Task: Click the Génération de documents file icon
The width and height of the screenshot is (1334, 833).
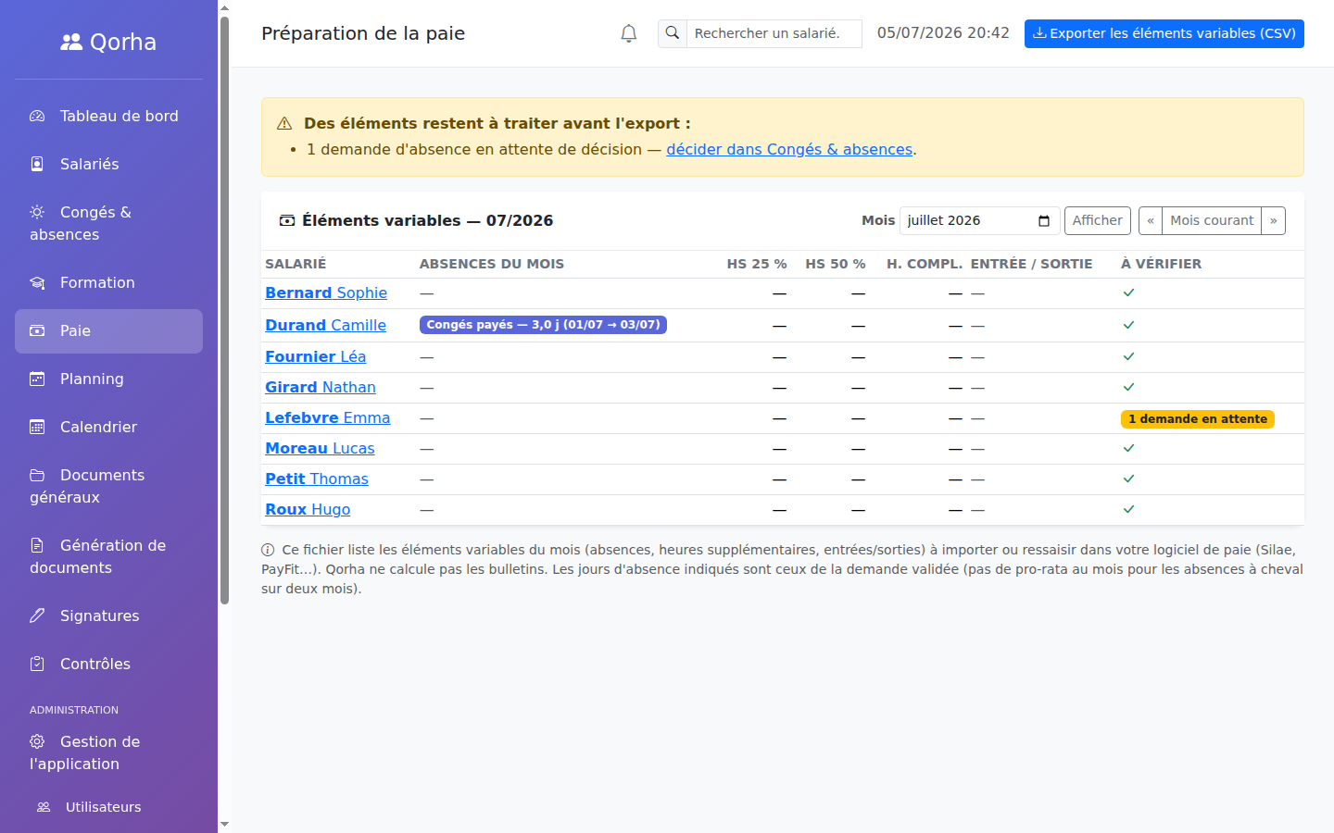Action: click(x=37, y=545)
